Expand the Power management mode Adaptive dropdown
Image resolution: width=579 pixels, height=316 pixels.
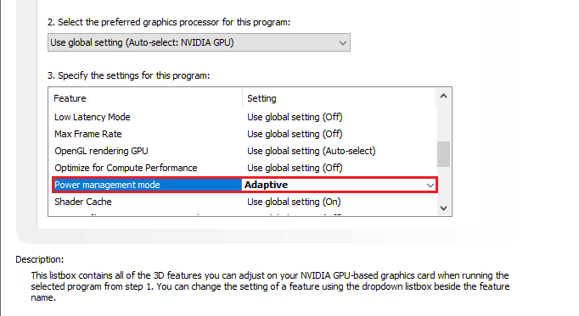(x=340, y=185)
